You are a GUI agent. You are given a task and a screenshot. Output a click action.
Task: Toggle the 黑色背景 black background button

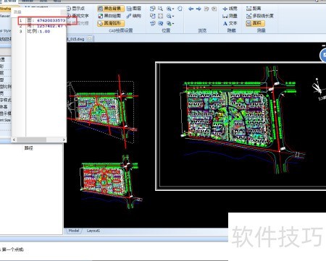click(x=111, y=9)
